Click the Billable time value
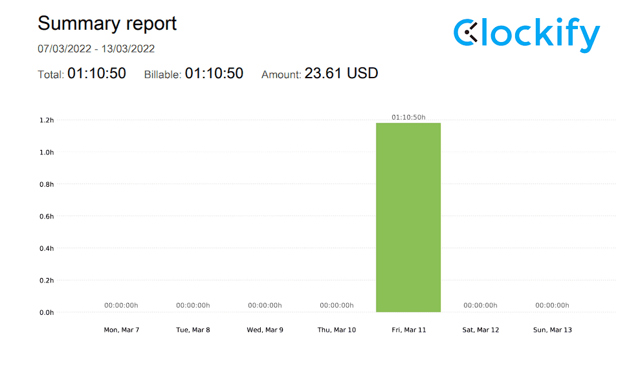This screenshot has height=384, width=640. (x=214, y=74)
